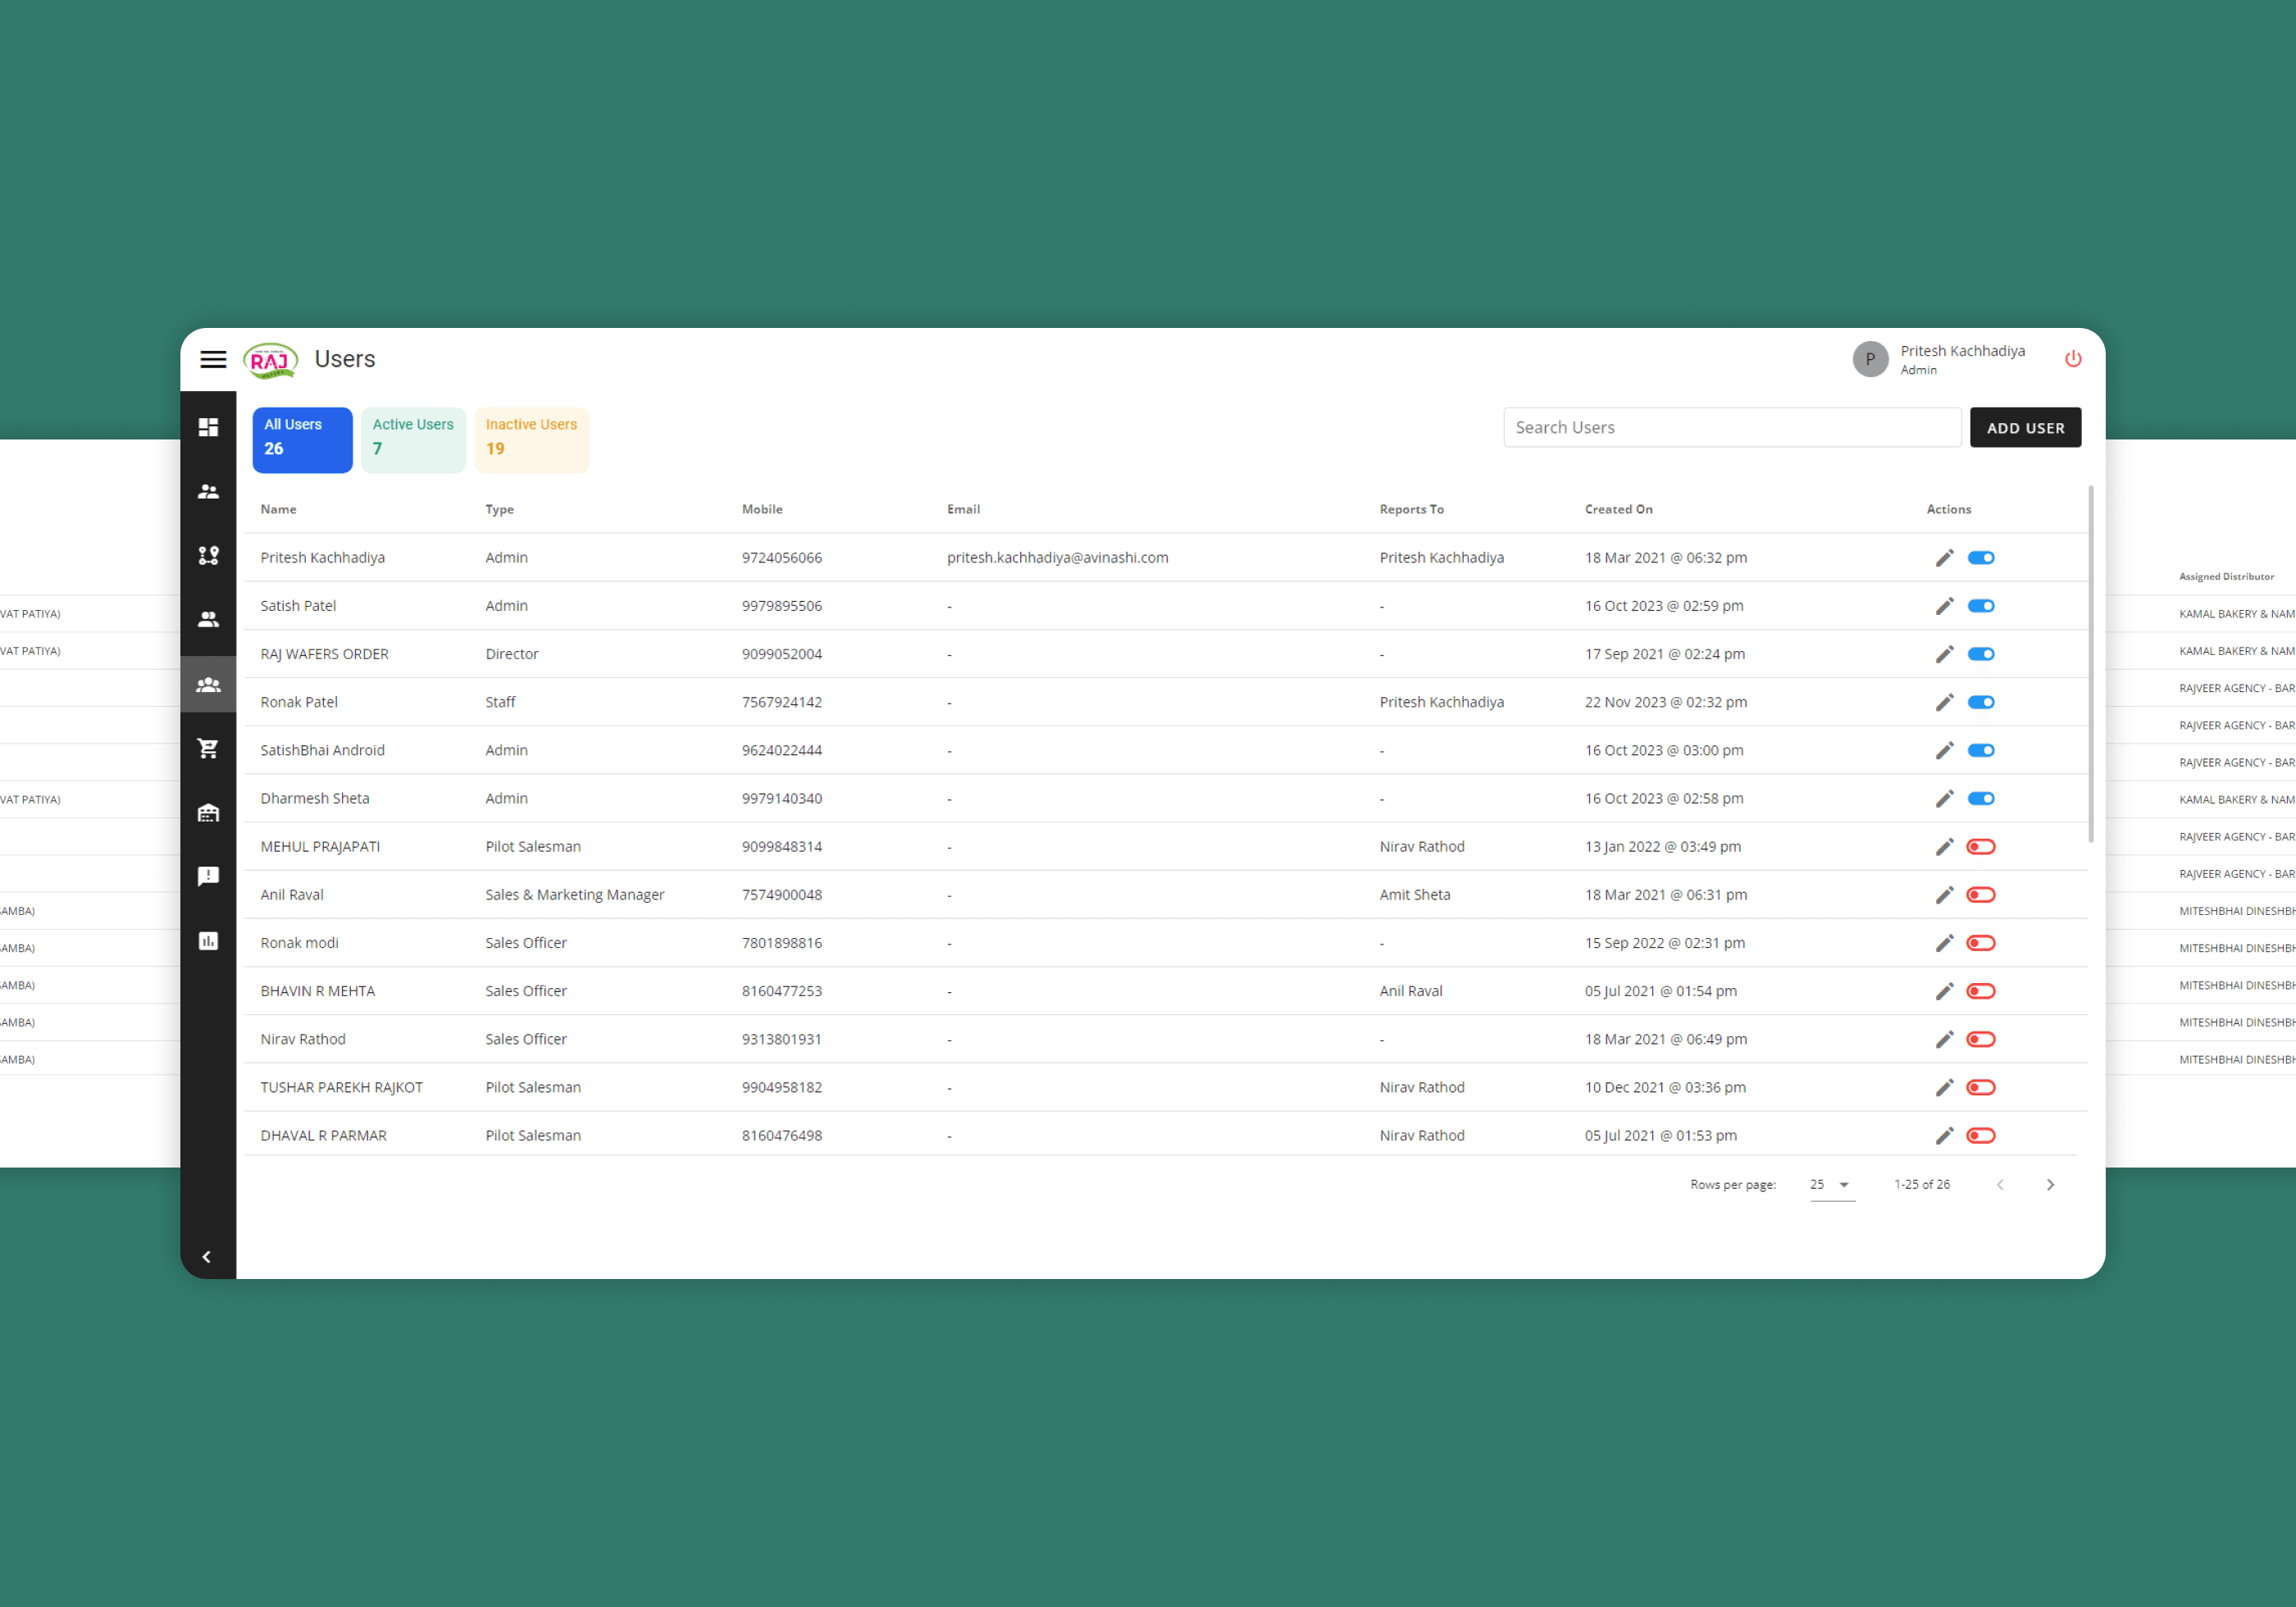The image size is (2296, 1607).
Task: Go to next page of users
Action: pyautogui.click(x=2049, y=1184)
